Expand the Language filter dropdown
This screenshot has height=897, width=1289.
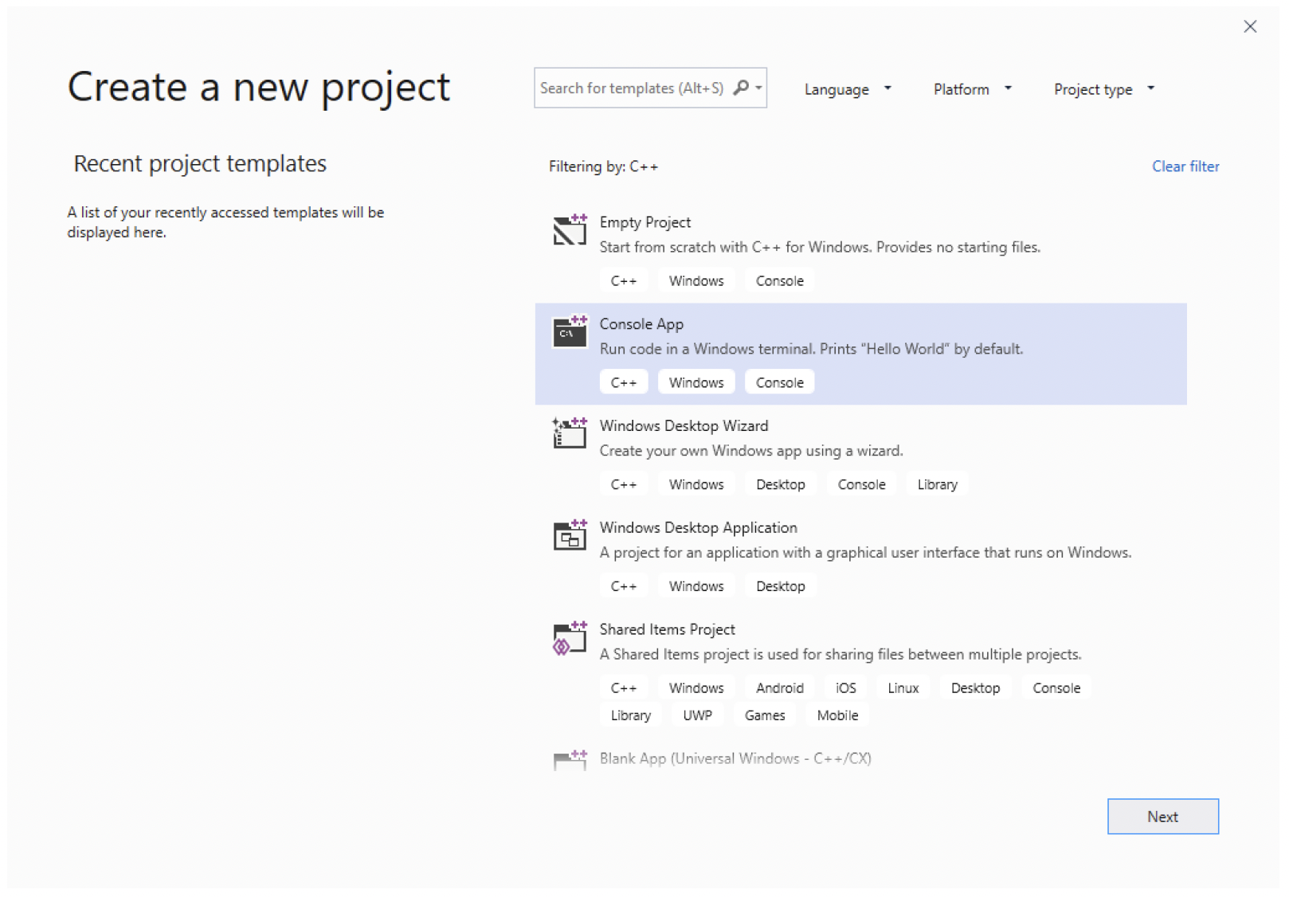848,89
